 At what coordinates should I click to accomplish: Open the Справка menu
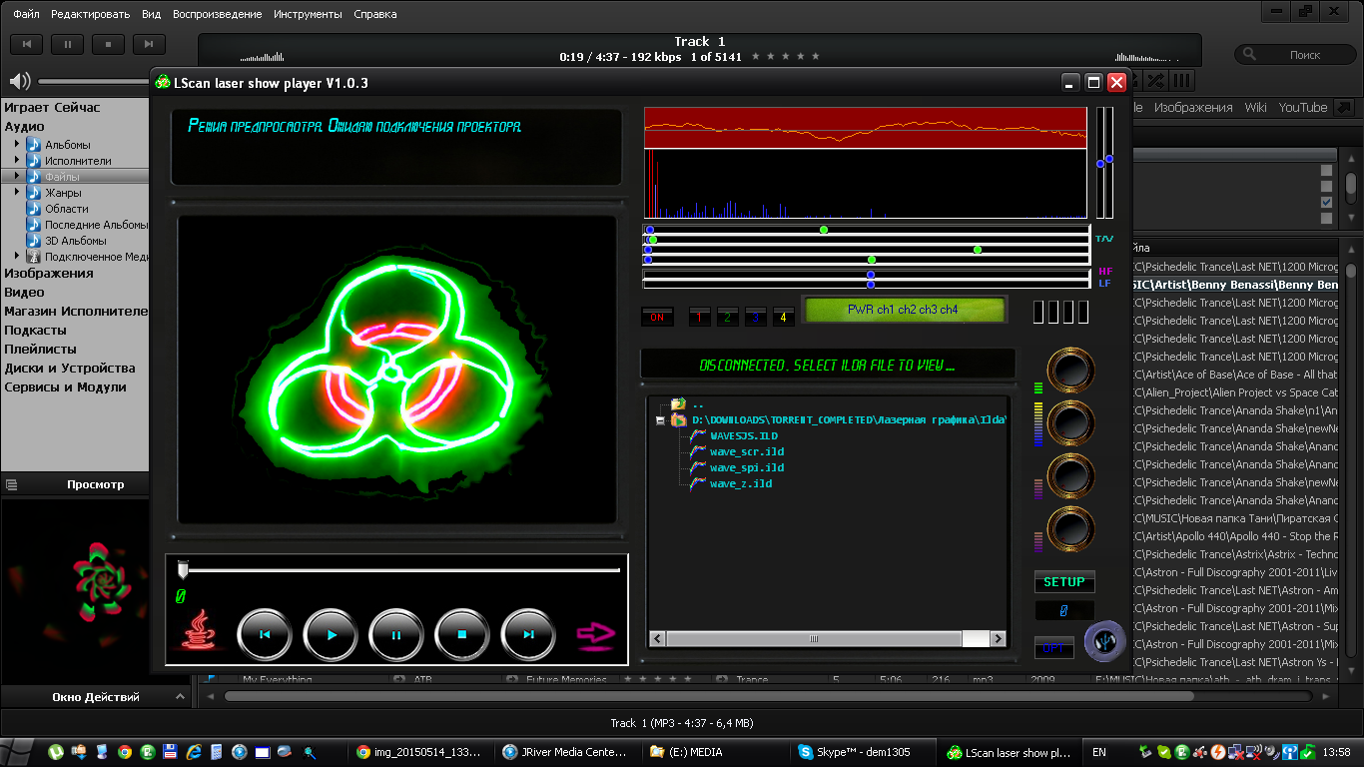pos(374,14)
